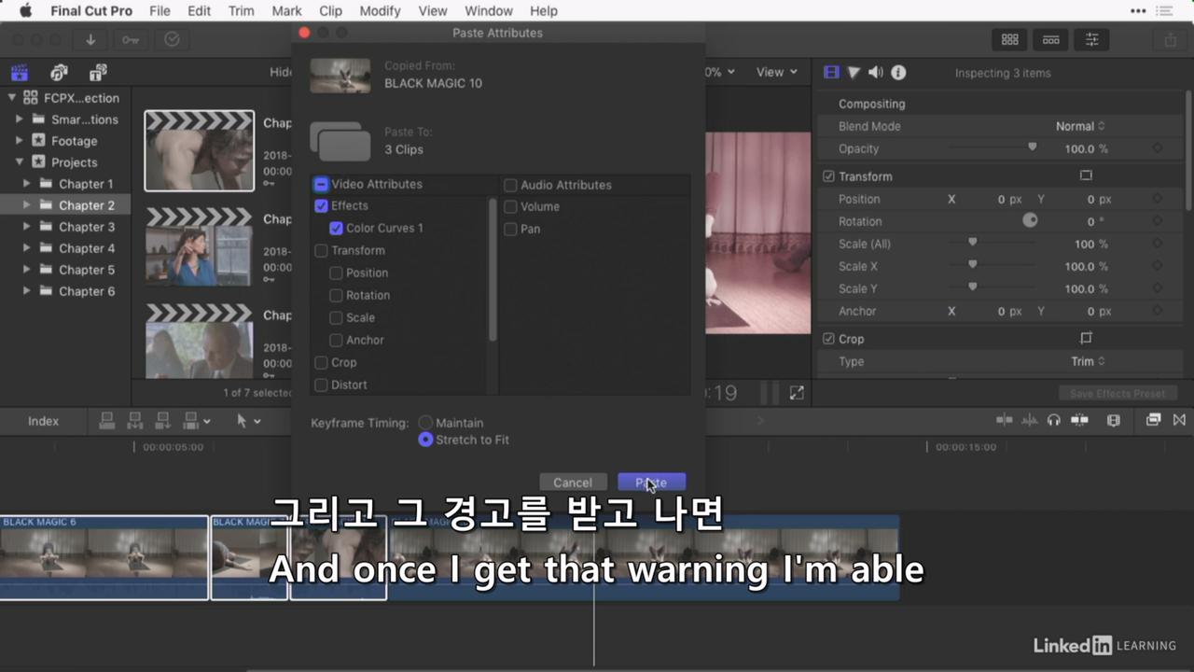Toggle the Timeline layout button

1050,39
